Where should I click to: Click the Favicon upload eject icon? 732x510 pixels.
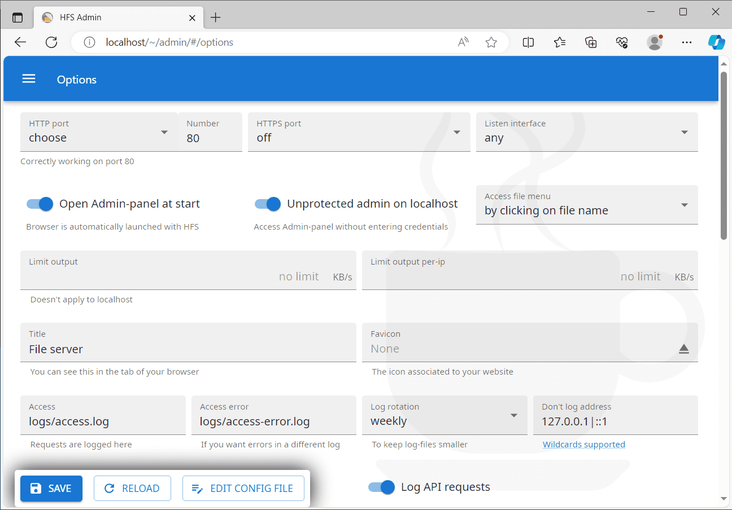point(683,349)
